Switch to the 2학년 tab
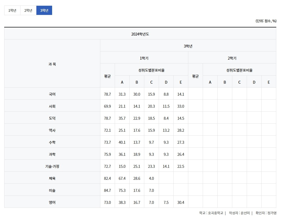The image size is (281, 219). 28,10
